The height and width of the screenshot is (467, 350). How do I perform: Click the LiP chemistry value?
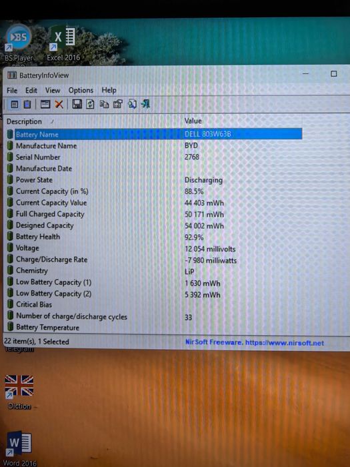(x=189, y=272)
